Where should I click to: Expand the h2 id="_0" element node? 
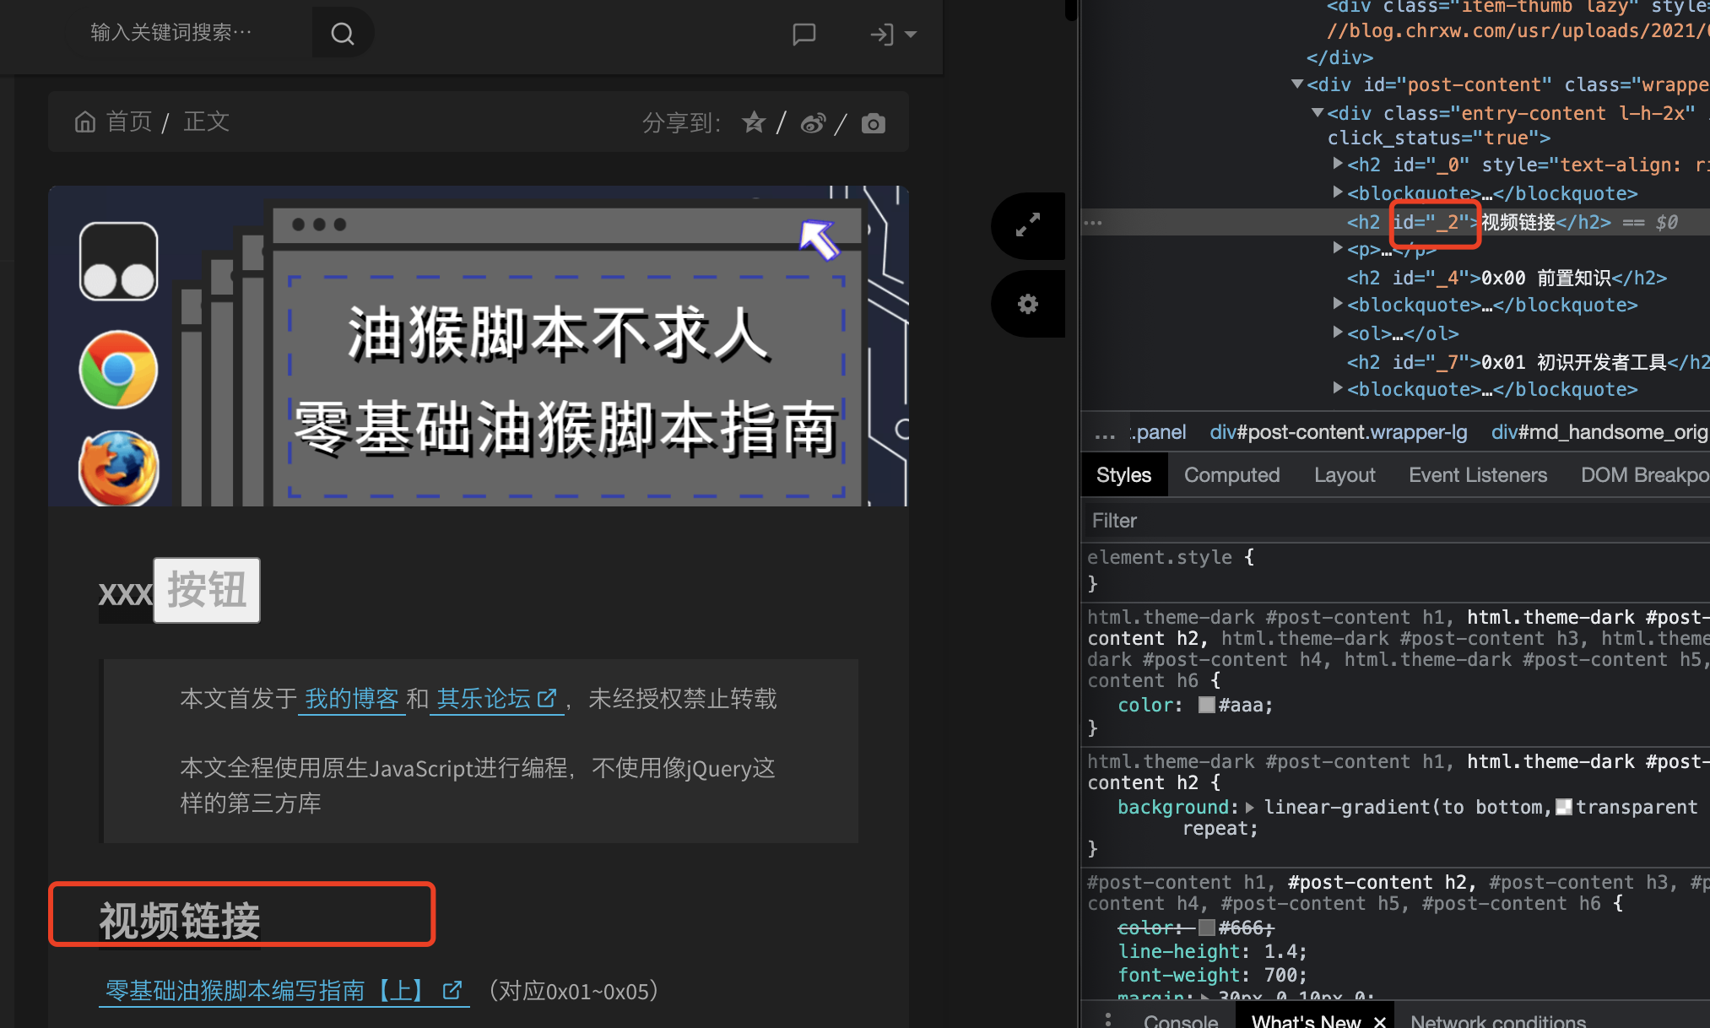pos(1337,164)
